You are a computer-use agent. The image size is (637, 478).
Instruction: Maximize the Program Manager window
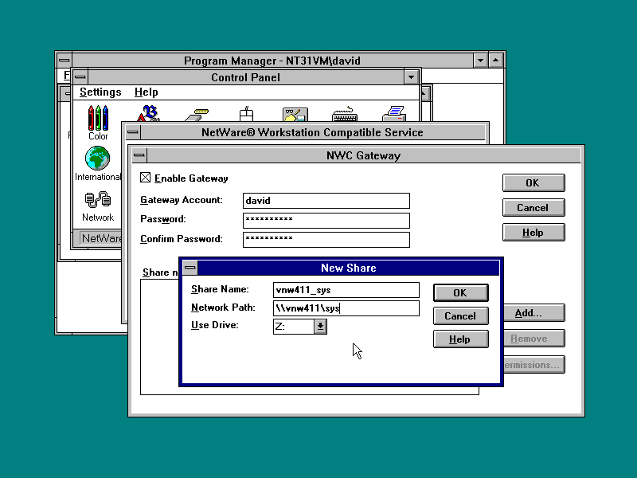495,61
